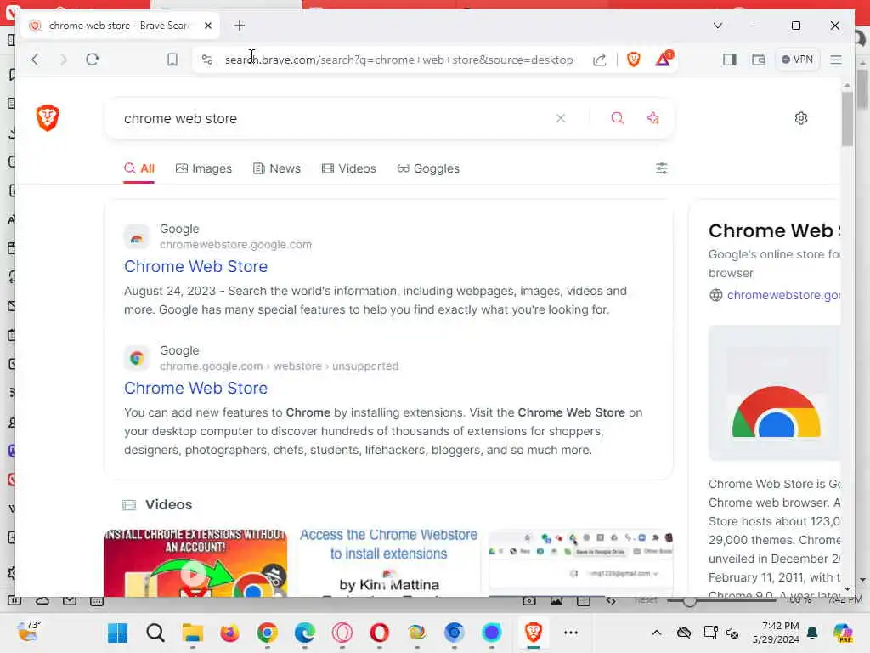The width and height of the screenshot is (870, 653).
Task: Click the Brave lion logo on search page
Action: 48,117
